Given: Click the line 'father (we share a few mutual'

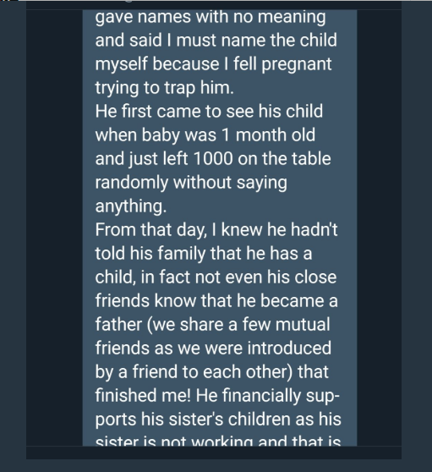Looking at the screenshot, I should pos(213,325).
